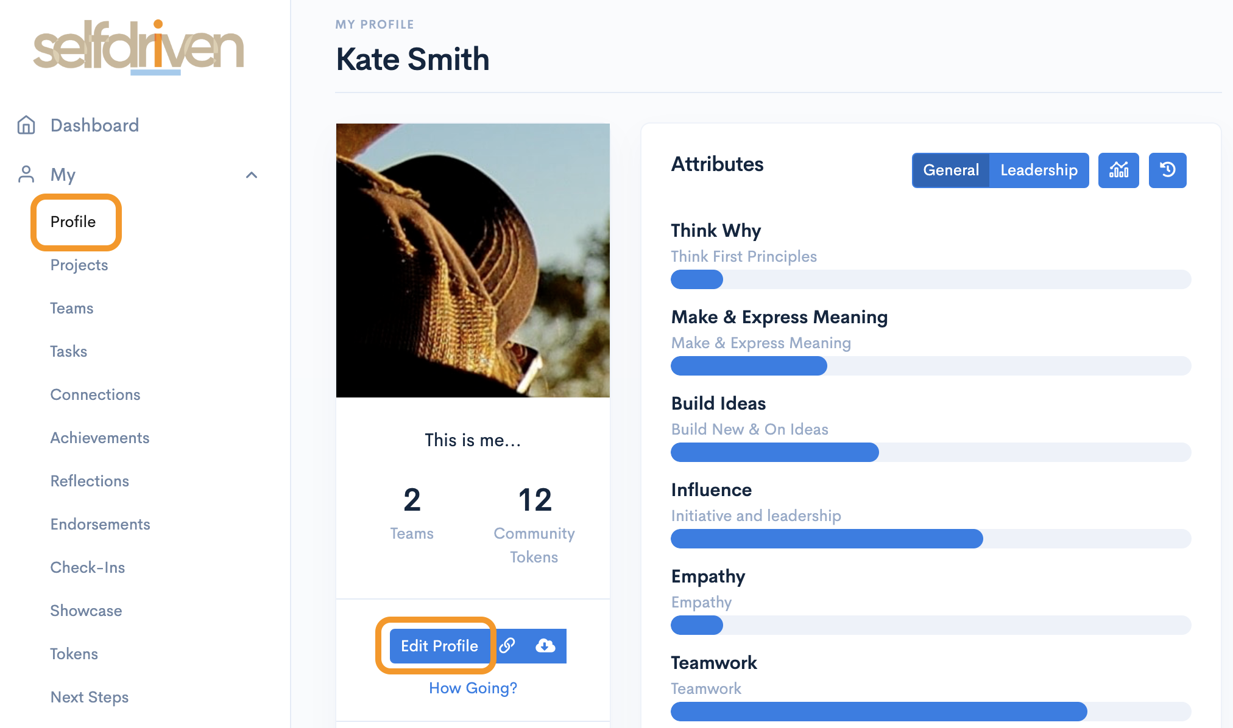Open Check-Ins from the sidebar
1233x728 pixels.
point(88,567)
